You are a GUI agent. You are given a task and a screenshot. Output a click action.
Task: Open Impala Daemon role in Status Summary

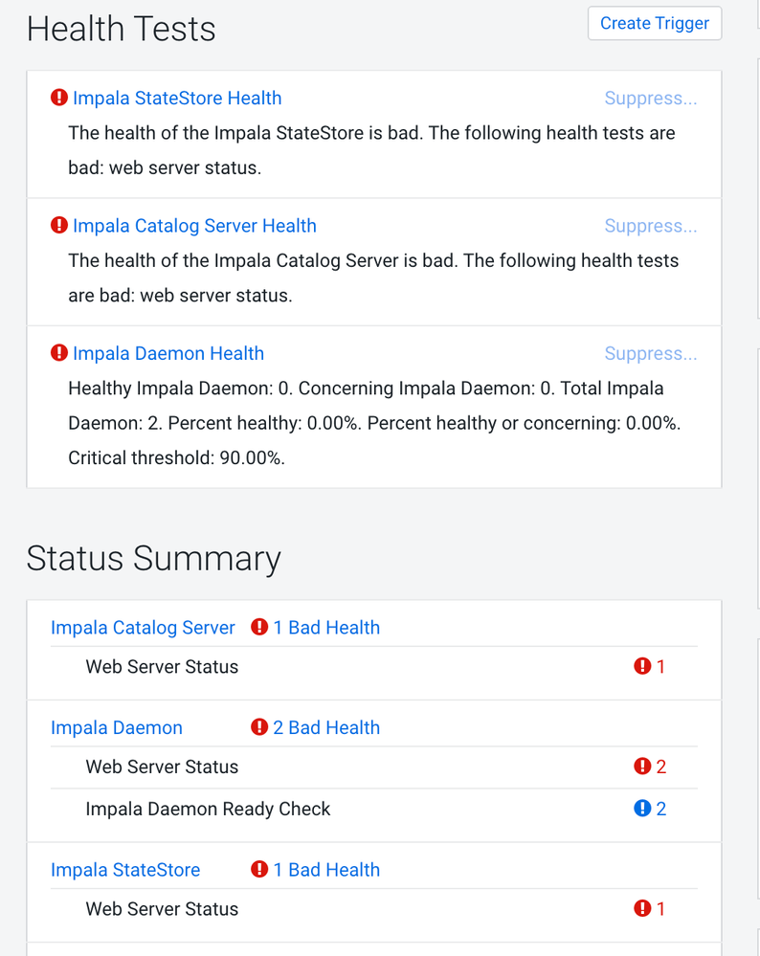pos(117,728)
